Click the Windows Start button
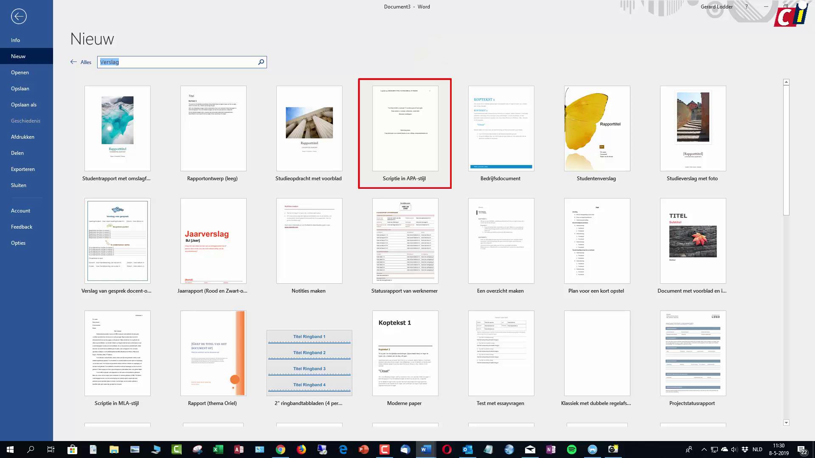The image size is (815, 458). (10, 450)
